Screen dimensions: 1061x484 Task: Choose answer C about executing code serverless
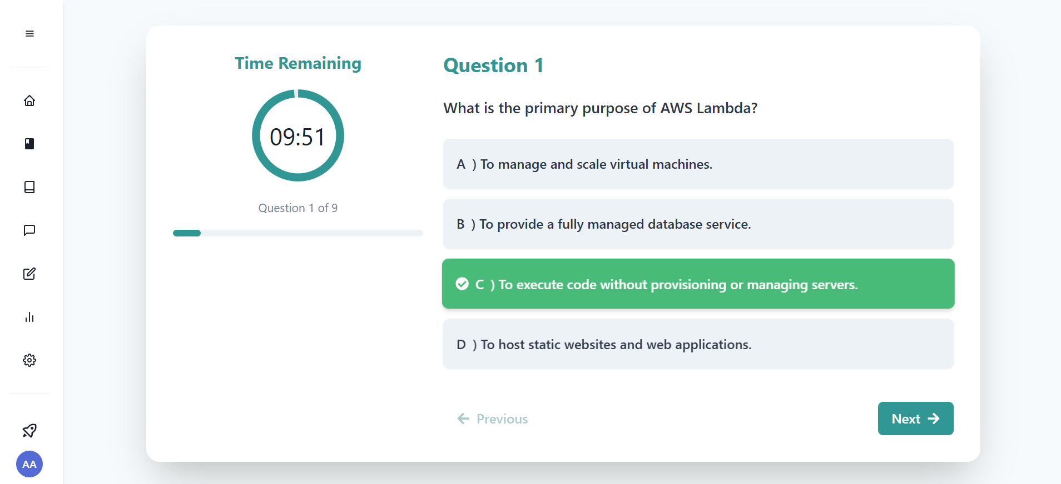(698, 284)
